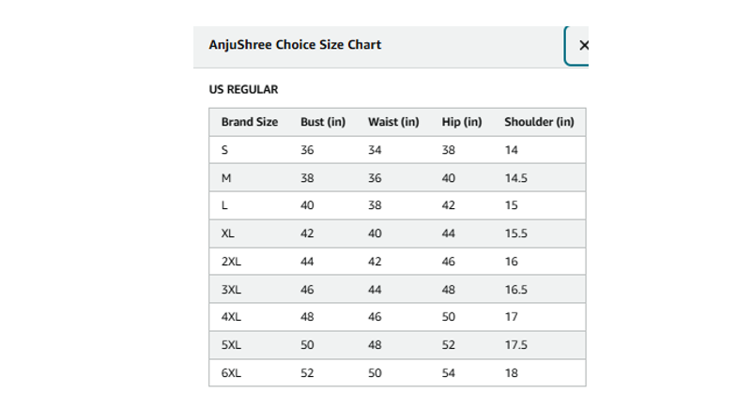The image size is (736, 407).
Task: Click the 3XL size row label
Action: [231, 290]
